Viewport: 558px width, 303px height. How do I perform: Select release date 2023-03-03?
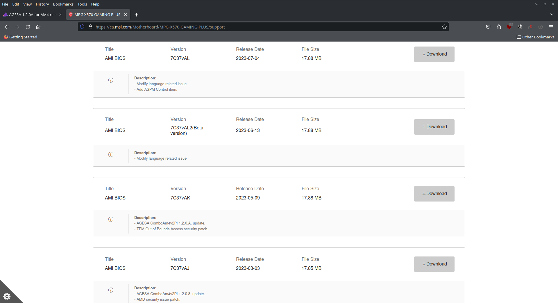click(x=248, y=268)
